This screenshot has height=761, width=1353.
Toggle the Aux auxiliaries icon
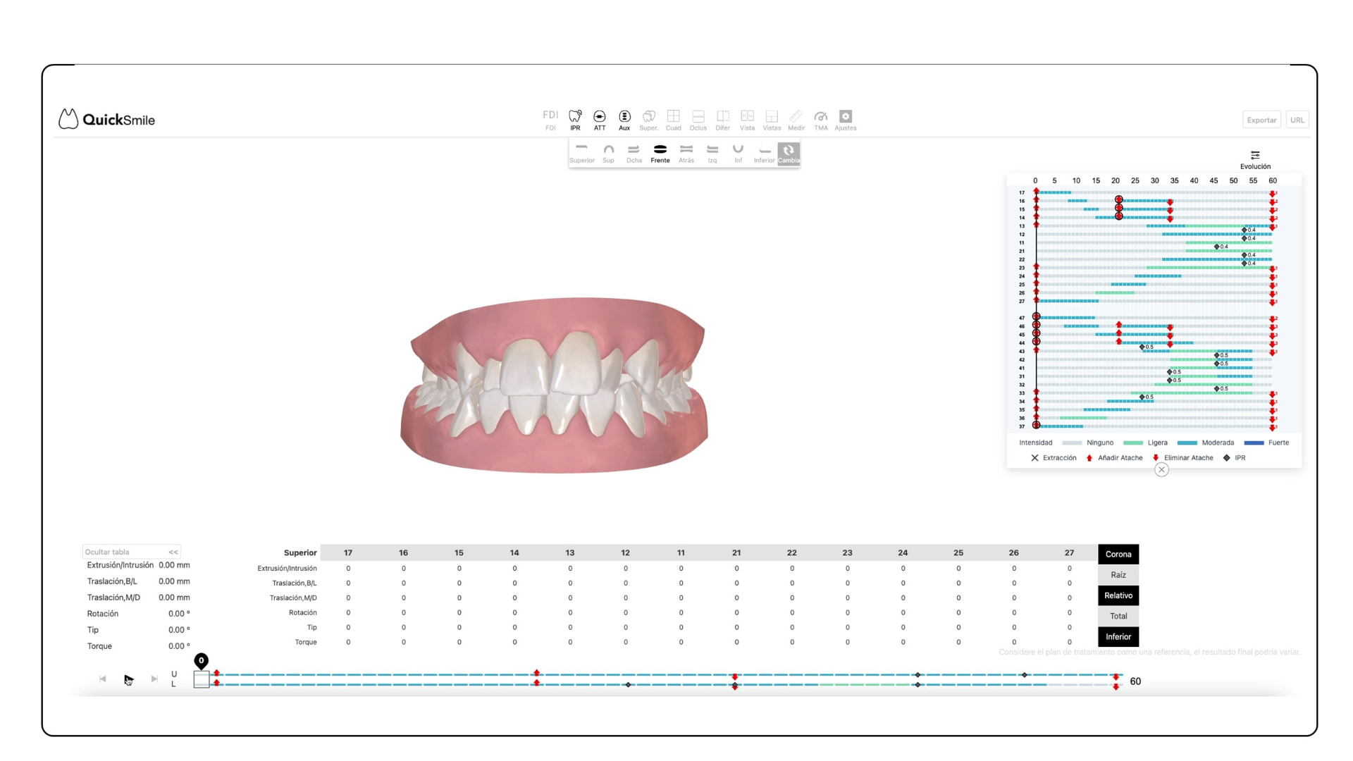coord(624,120)
